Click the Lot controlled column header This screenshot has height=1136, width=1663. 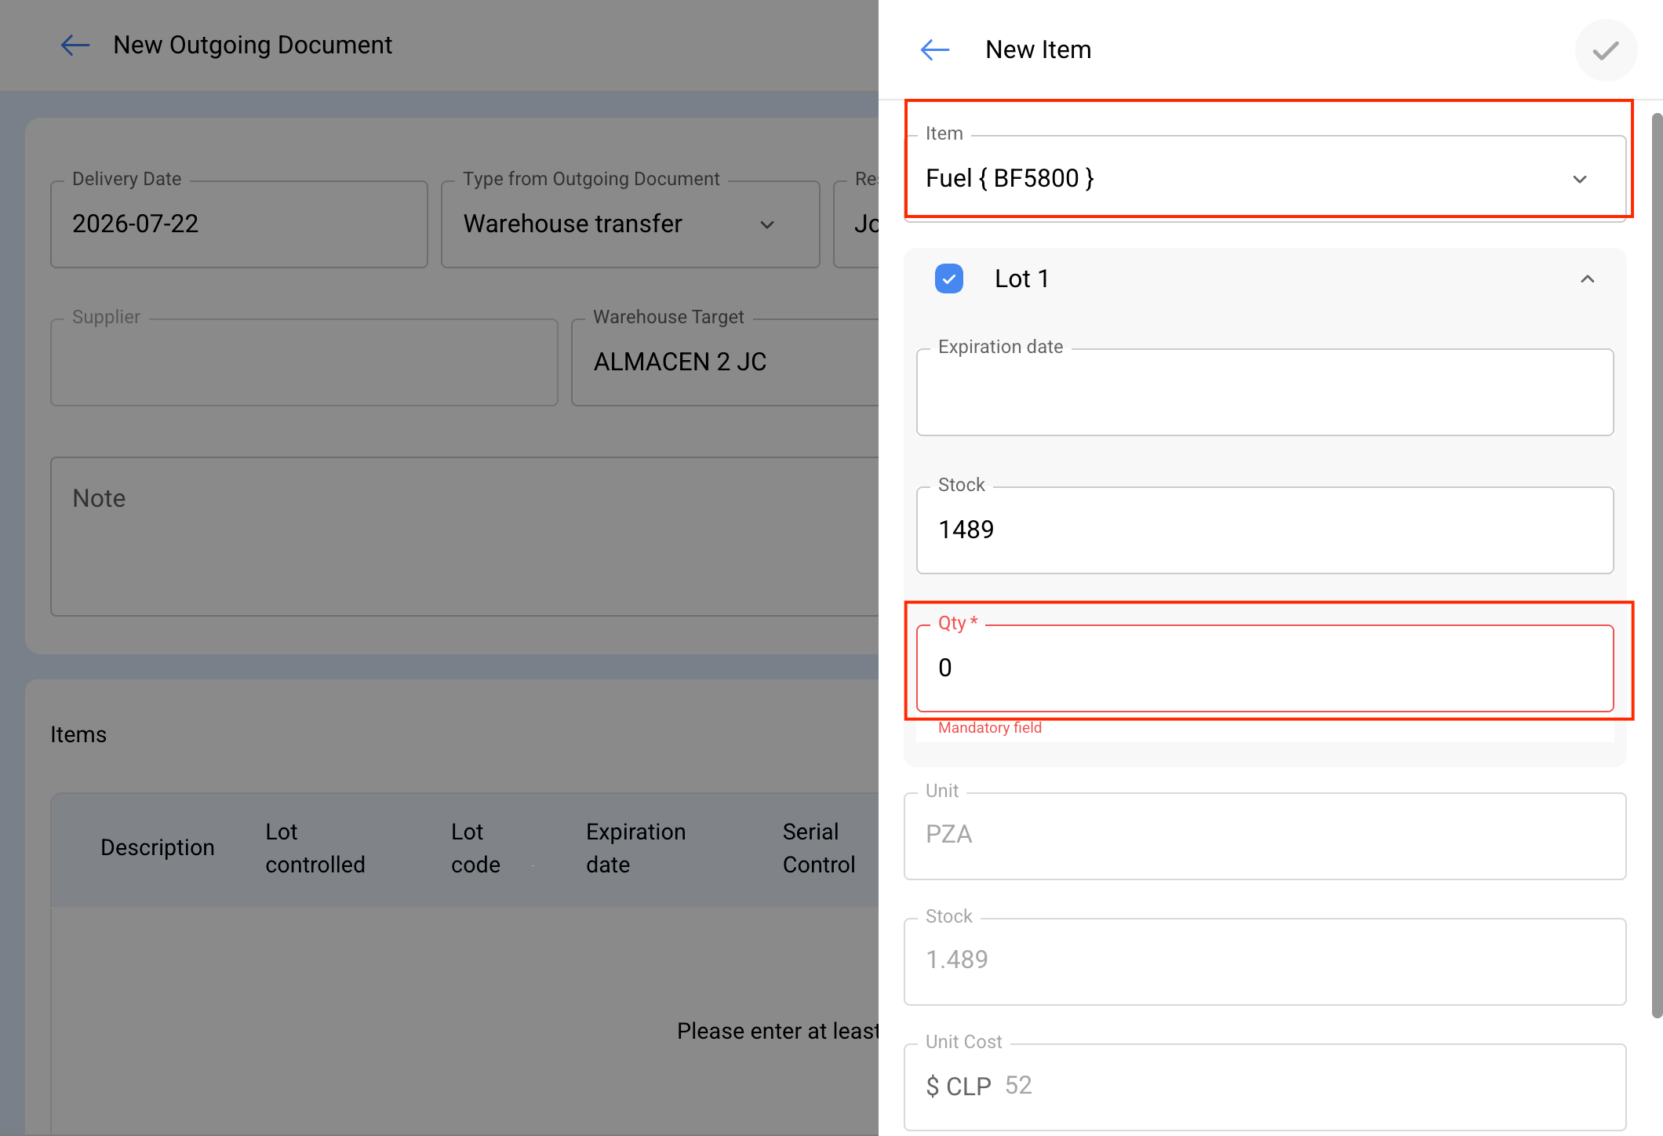click(315, 848)
